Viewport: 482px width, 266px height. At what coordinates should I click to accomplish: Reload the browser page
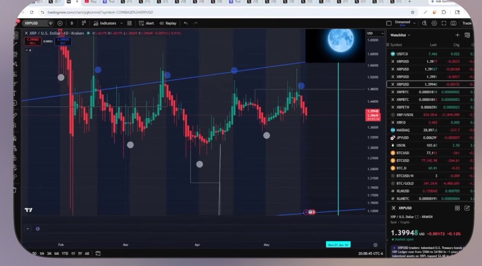point(32,12)
